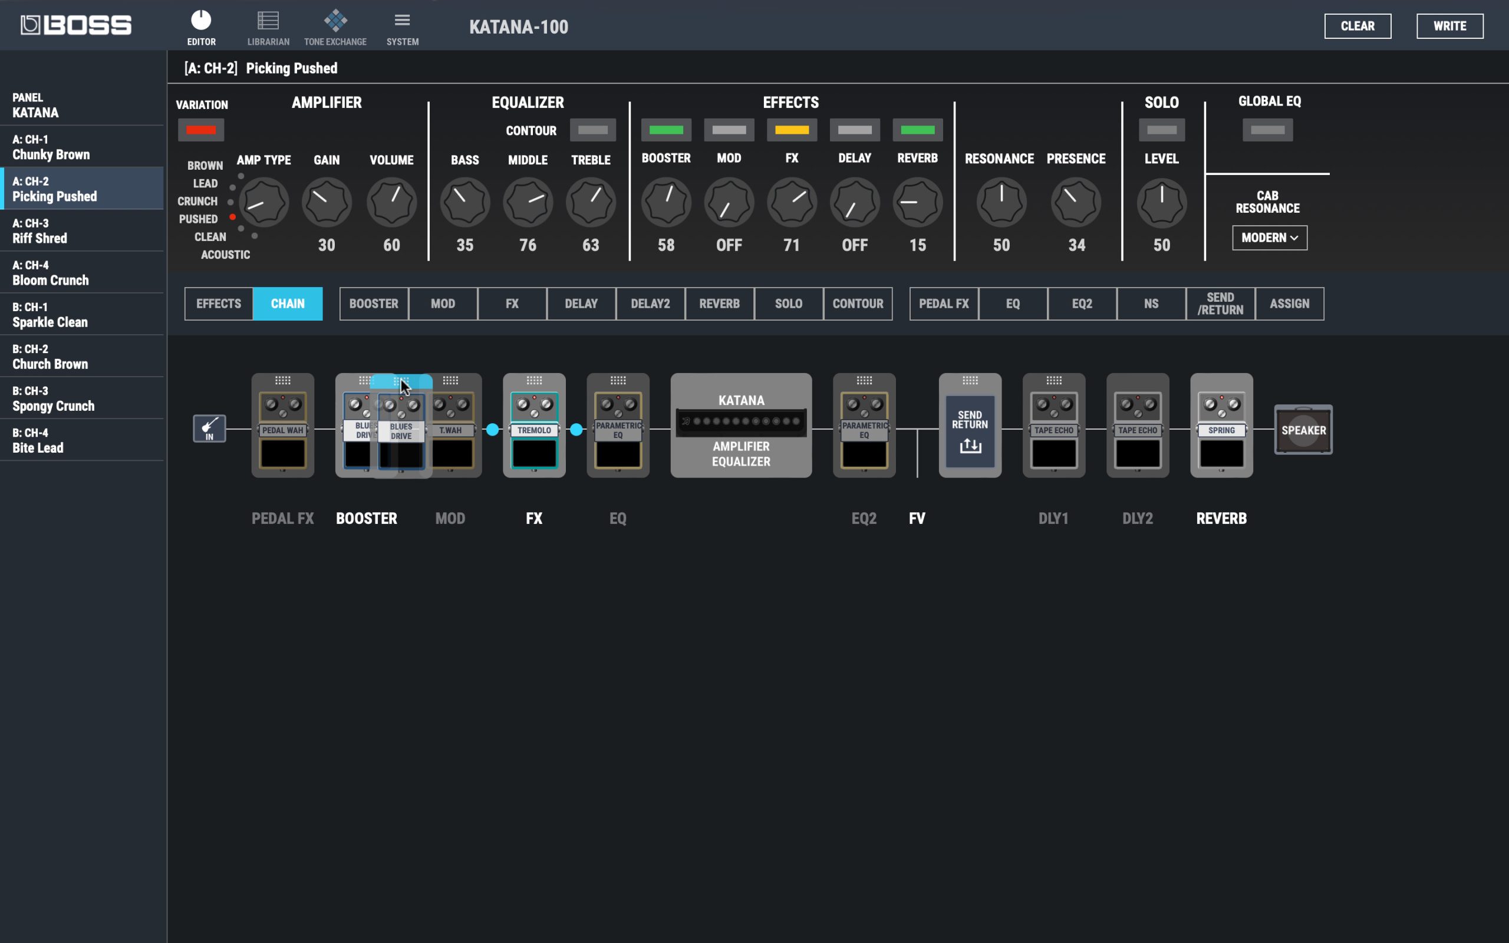Select the Pedal Wah pedal in chain

(282, 426)
